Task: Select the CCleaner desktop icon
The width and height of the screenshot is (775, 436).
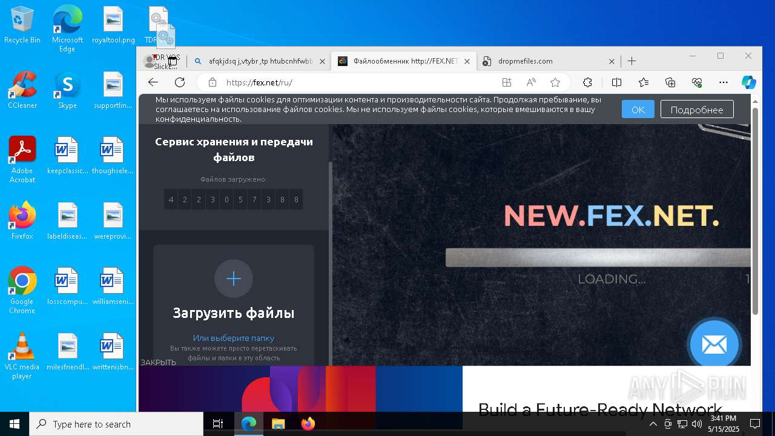Action: click(22, 91)
